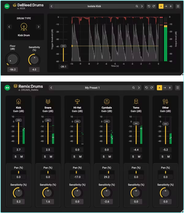
Task: Click the Remix:Drums drum logo icon
Action: pyautogui.click(x=15, y=86)
